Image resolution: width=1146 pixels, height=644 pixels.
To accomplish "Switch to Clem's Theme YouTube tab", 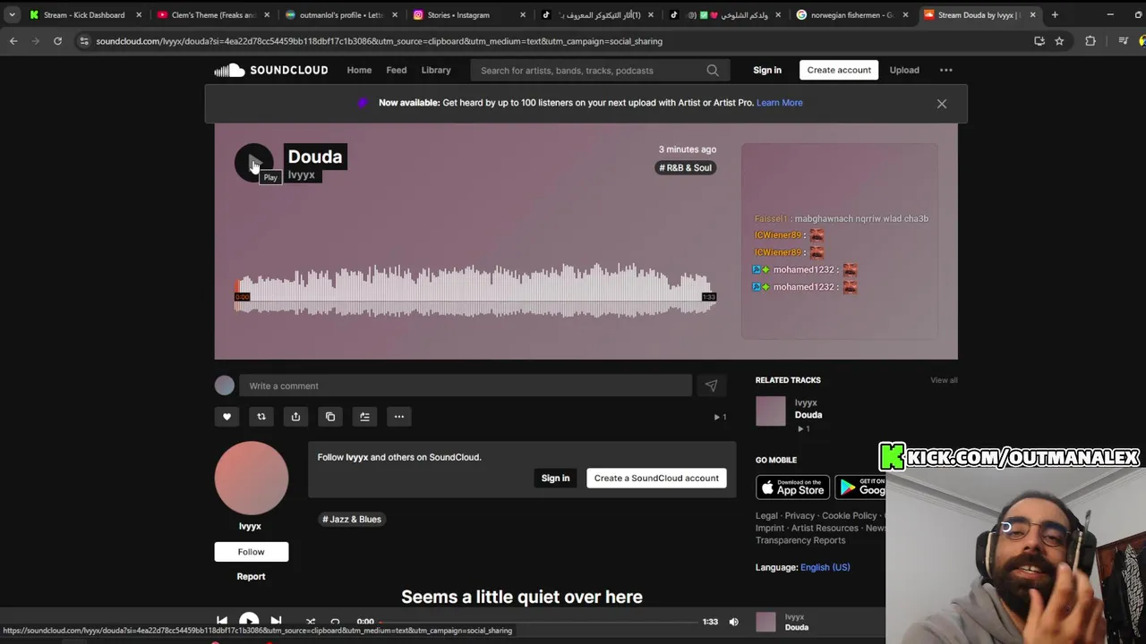I will [x=213, y=15].
